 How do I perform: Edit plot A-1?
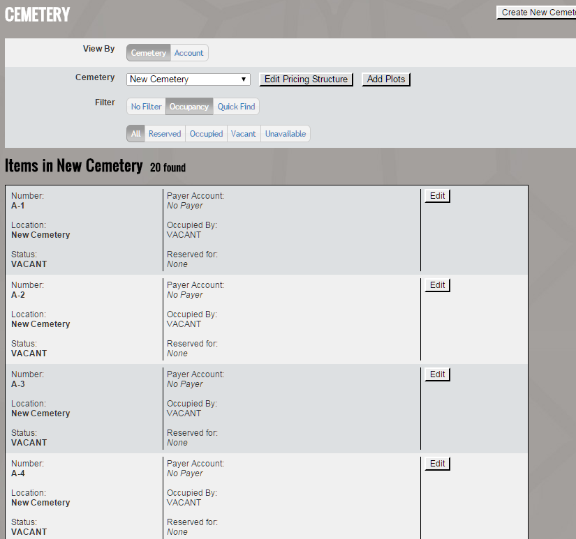tap(437, 196)
